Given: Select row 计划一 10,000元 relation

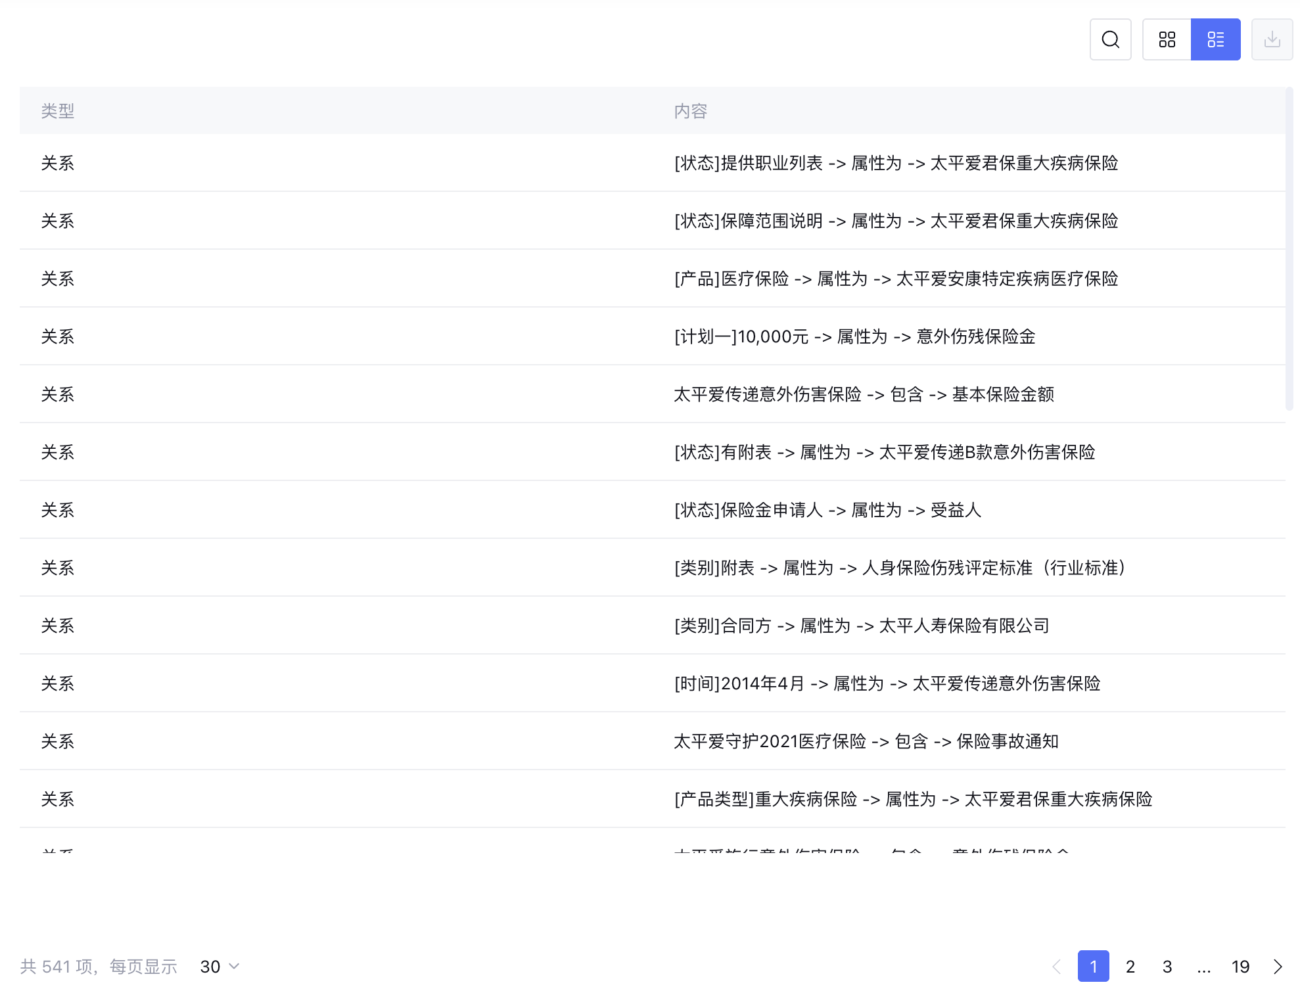Looking at the screenshot, I should pyautogui.click(x=854, y=336).
